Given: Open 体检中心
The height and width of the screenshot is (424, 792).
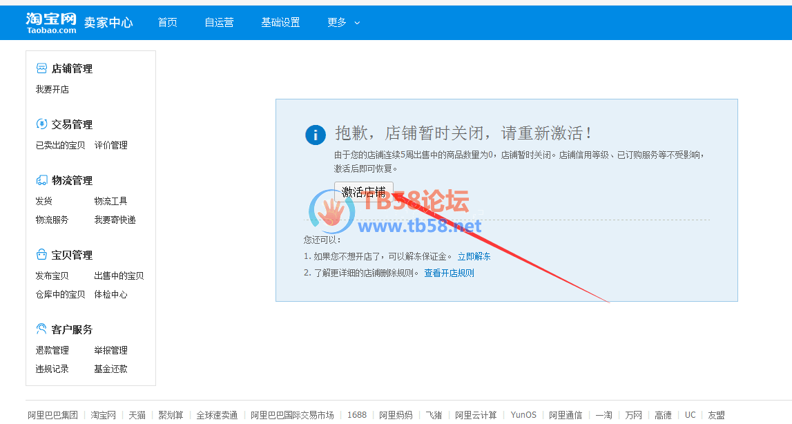Looking at the screenshot, I should pyautogui.click(x=110, y=295).
